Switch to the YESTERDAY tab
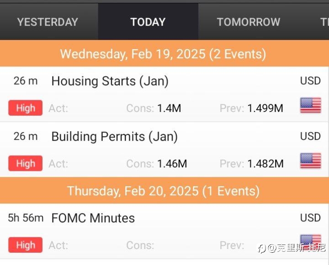This screenshot has width=329, height=265. click(48, 22)
